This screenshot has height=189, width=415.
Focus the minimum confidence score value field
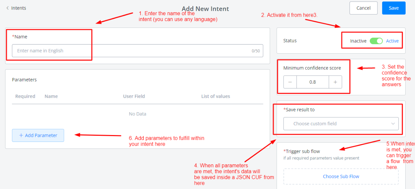point(313,82)
